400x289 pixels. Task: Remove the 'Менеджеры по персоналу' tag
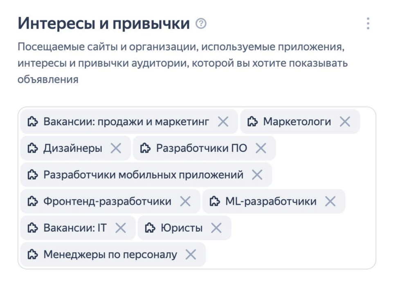[x=191, y=255]
